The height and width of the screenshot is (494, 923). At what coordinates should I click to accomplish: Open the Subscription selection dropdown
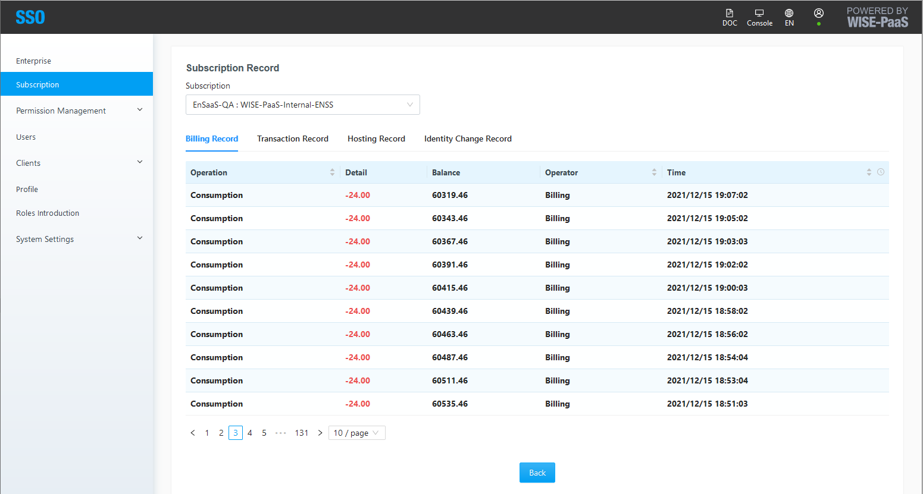[303, 105]
